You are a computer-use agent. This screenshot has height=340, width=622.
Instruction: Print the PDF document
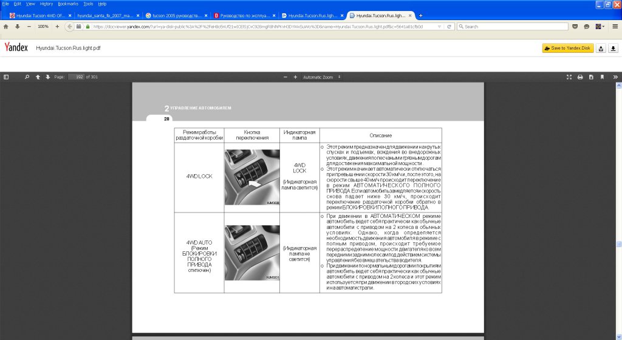click(x=580, y=77)
